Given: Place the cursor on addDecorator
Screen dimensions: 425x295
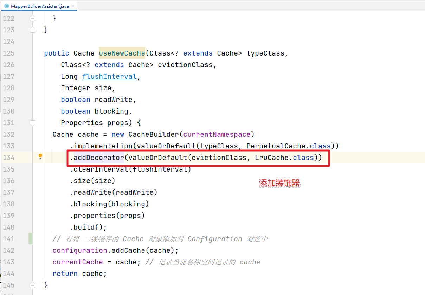Looking at the screenshot, I should tap(99, 158).
